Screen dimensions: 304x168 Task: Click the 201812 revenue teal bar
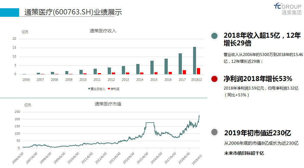pos(195,61)
